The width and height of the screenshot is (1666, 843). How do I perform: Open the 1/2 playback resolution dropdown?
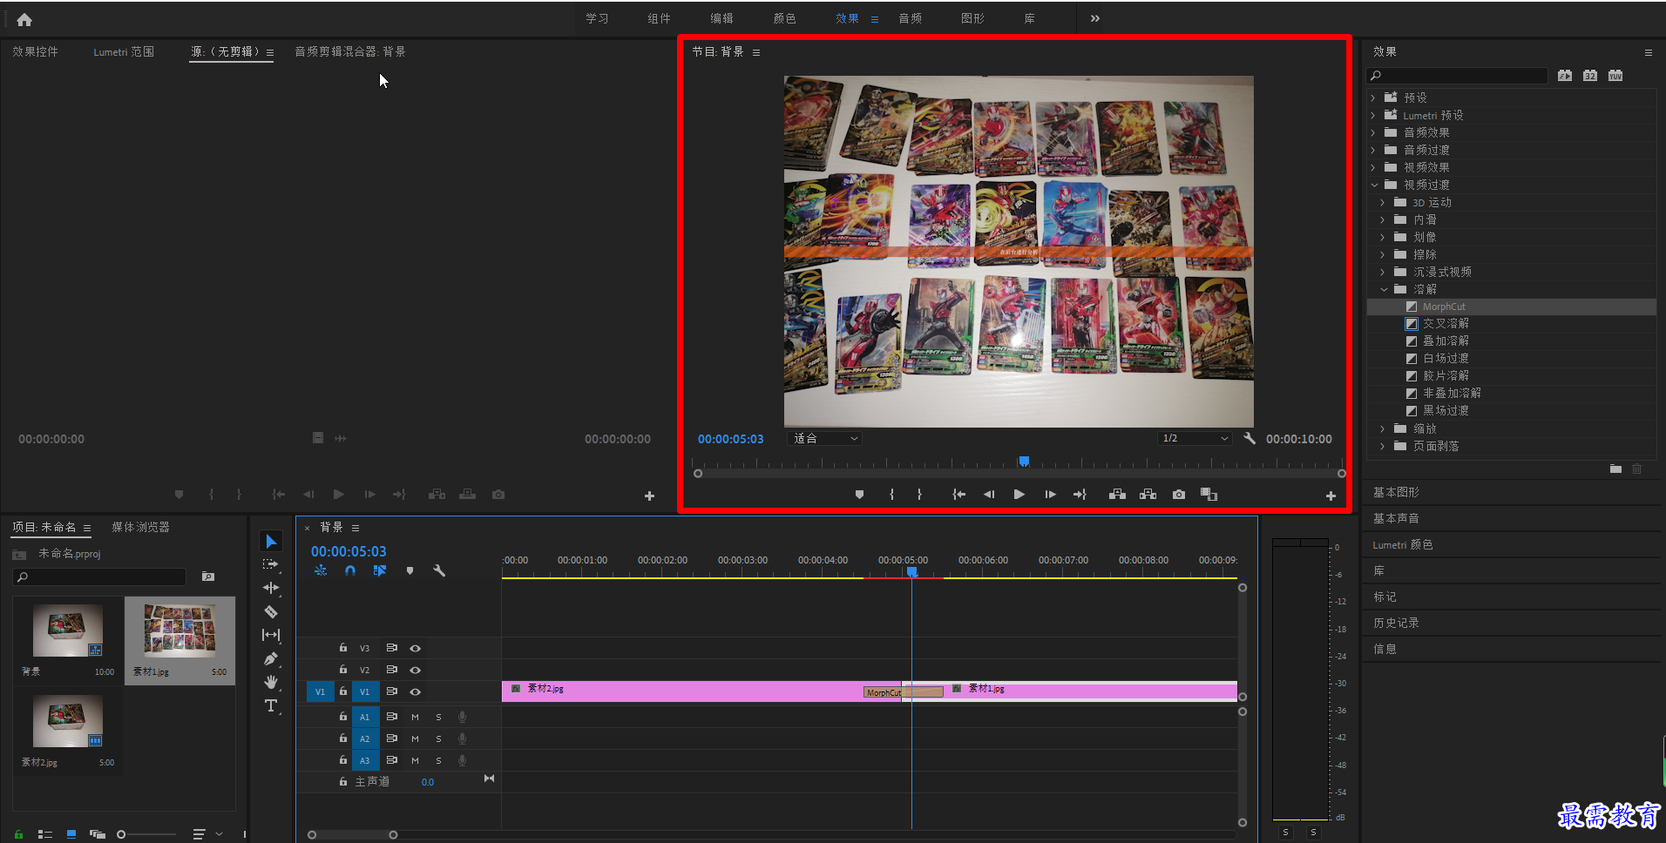click(x=1195, y=439)
